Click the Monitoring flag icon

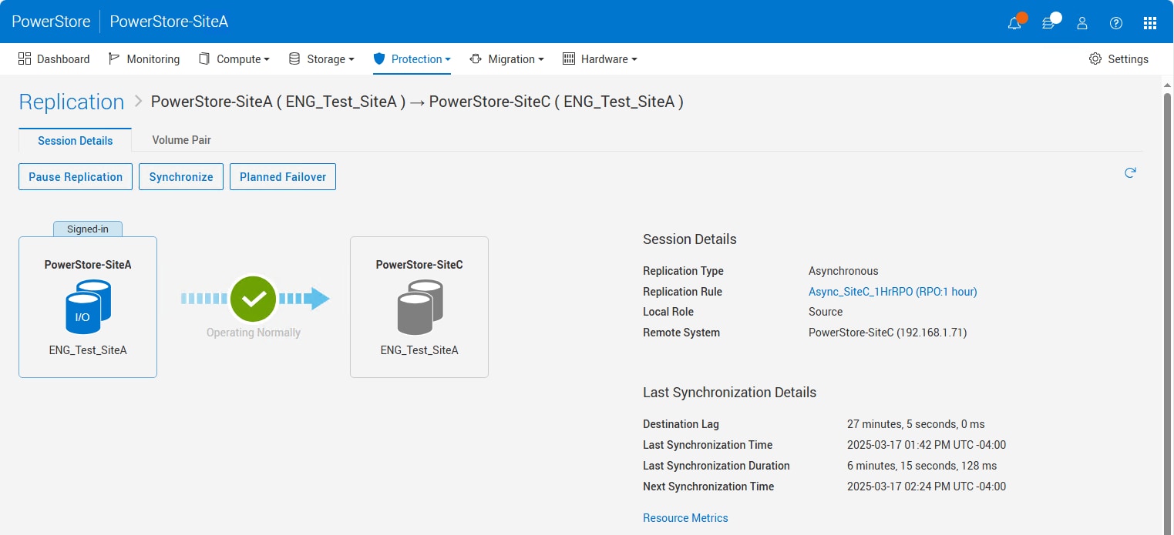coord(114,59)
